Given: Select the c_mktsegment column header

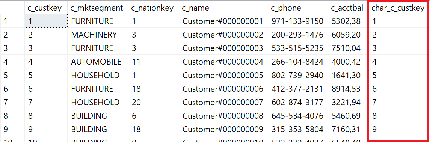Looking at the screenshot, I should pyautogui.click(x=98, y=8).
